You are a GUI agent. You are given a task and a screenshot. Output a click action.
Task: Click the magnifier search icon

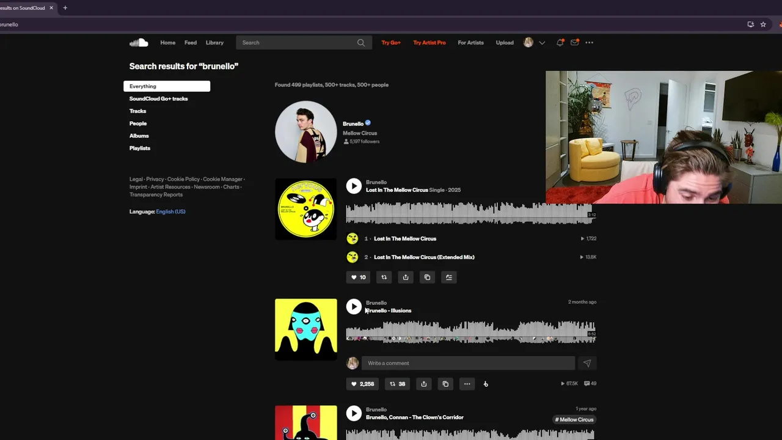(361, 43)
